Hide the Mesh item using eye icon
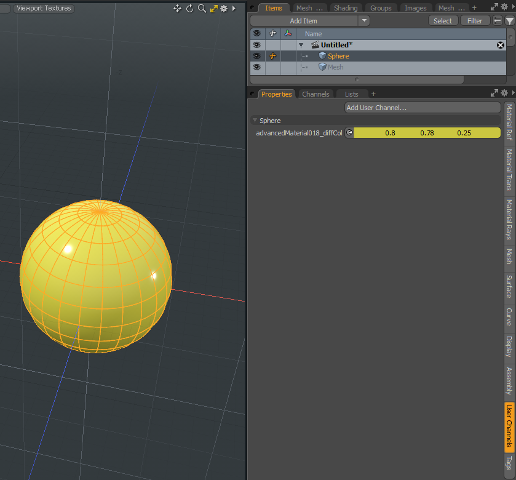This screenshot has width=516, height=480. [x=256, y=67]
